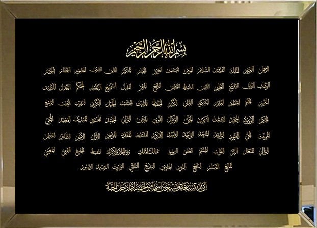The image size is (317, 228).
Task: Click the name "الخبير"
Action: [x=264, y=103]
